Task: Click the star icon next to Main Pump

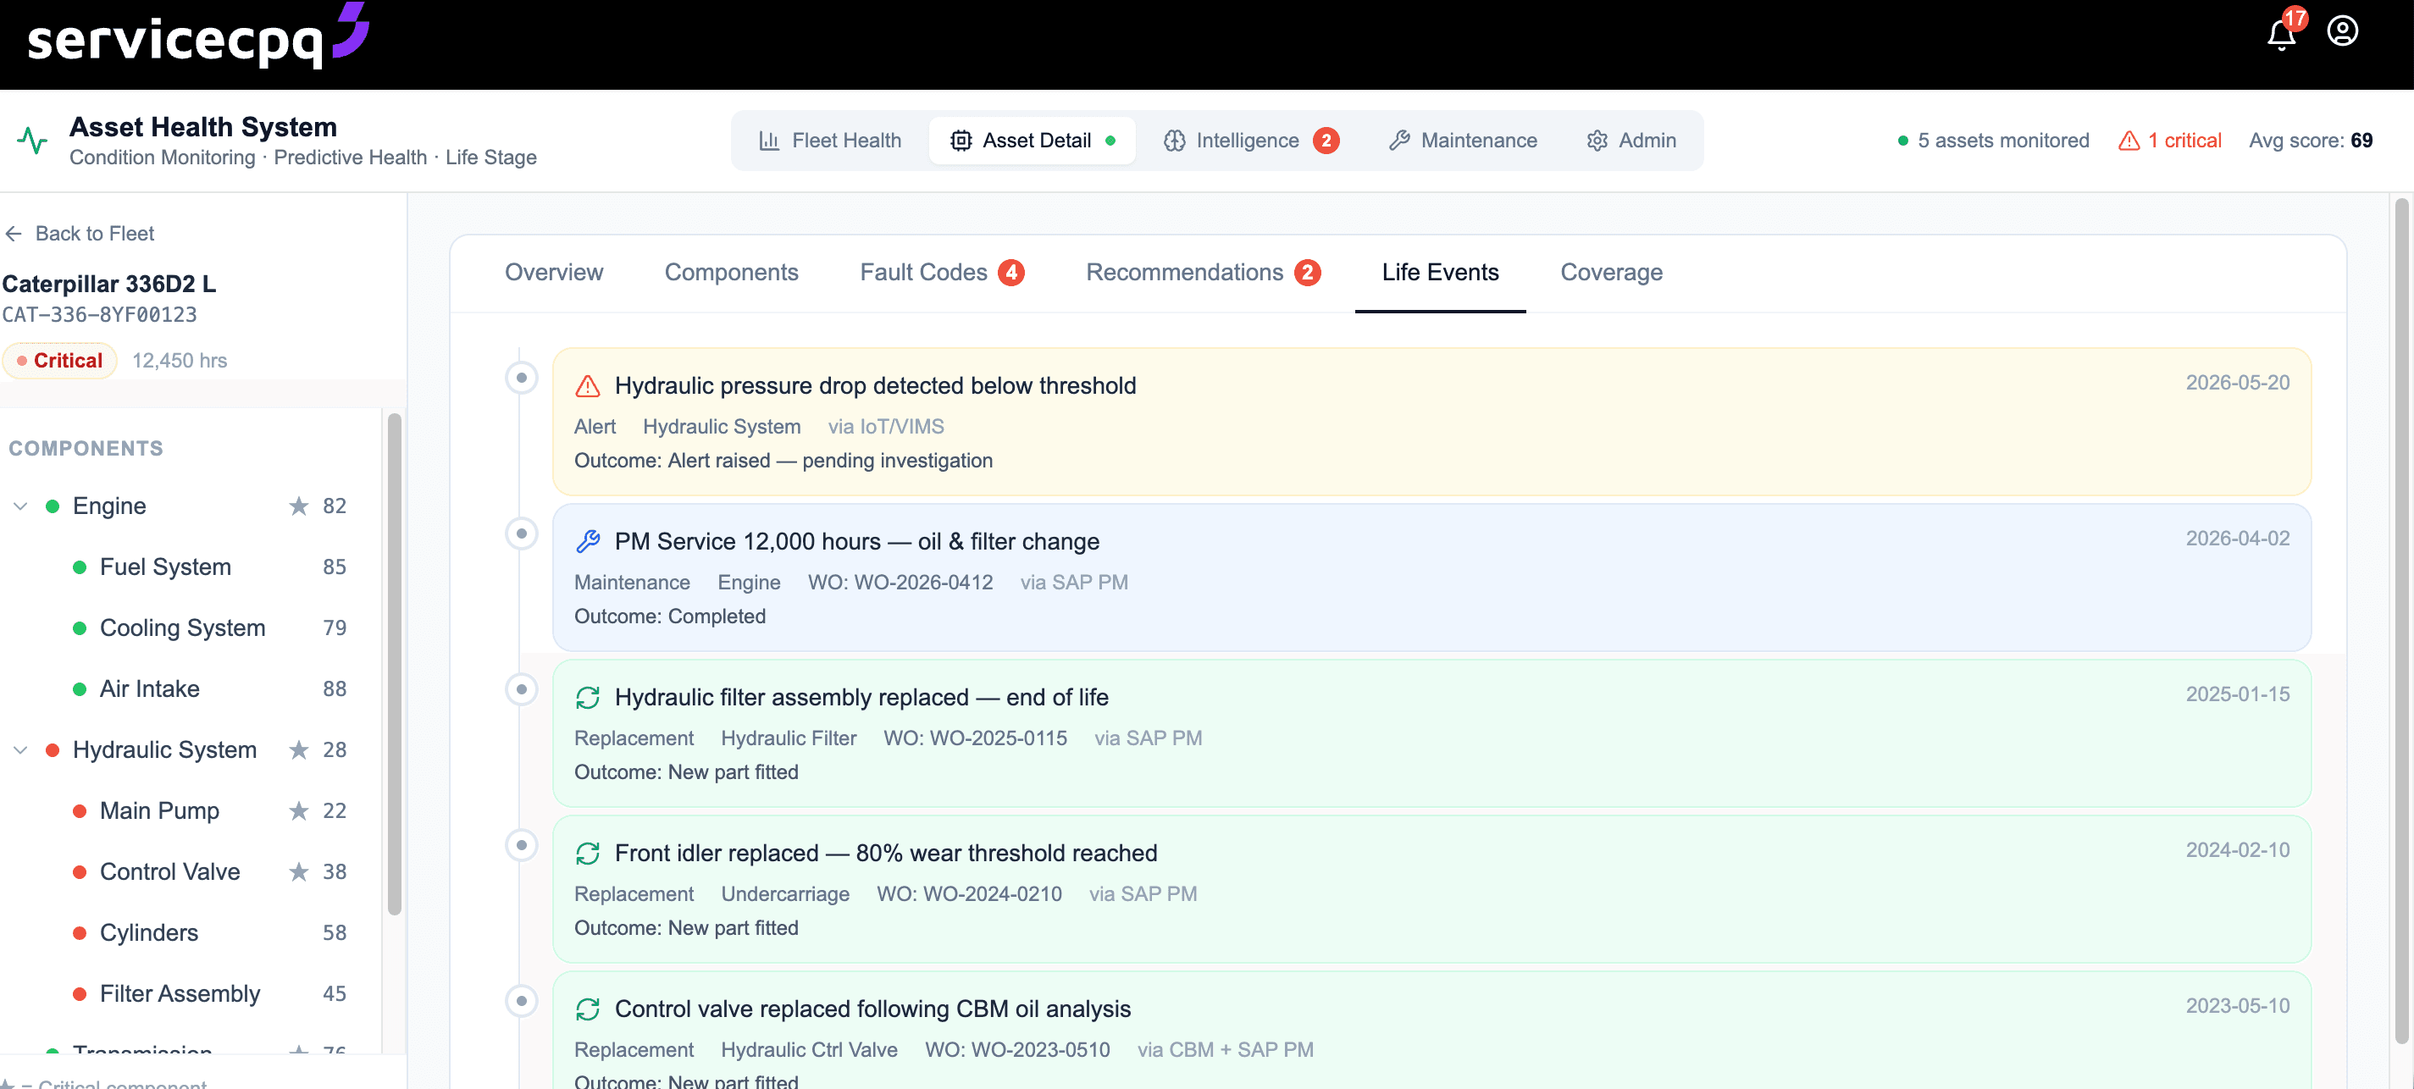Action: [x=299, y=810]
